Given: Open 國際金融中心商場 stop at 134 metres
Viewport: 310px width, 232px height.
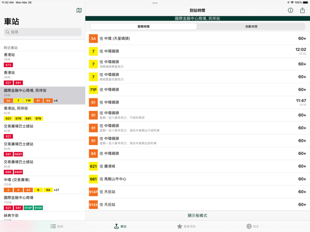Looking at the screenshot, I should click(x=43, y=203).
